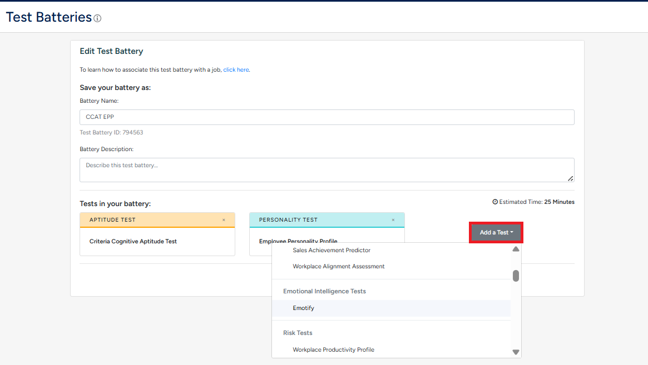Image resolution: width=648 pixels, height=365 pixels.
Task: Click the Risk Tests group header
Action: pyautogui.click(x=298, y=333)
